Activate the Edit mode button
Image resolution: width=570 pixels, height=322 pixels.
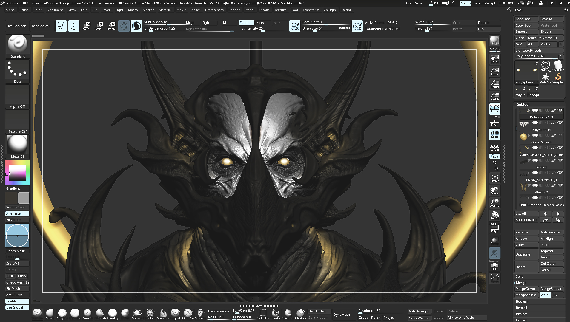click(x=61, y=26)
